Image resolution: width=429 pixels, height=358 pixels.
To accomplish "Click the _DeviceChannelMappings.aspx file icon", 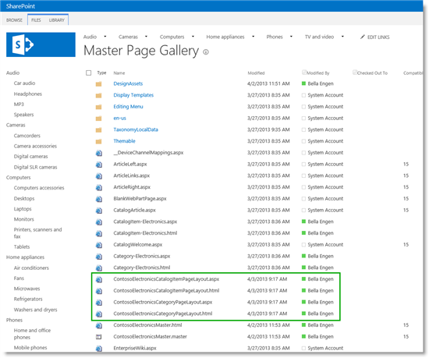I will [99, 153].
